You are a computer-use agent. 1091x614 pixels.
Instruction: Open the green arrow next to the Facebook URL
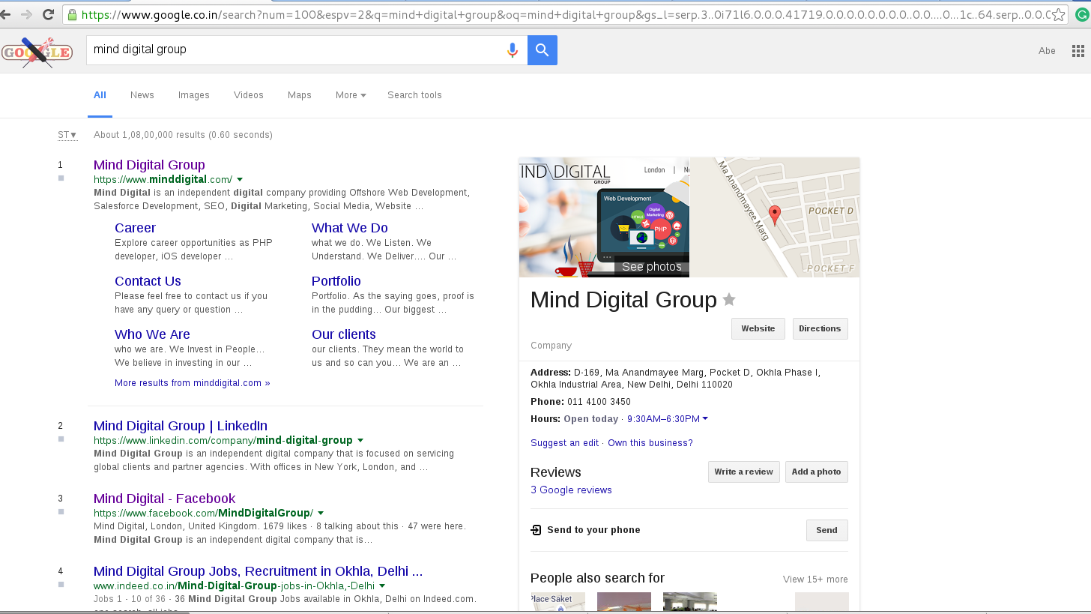point(321,513)
